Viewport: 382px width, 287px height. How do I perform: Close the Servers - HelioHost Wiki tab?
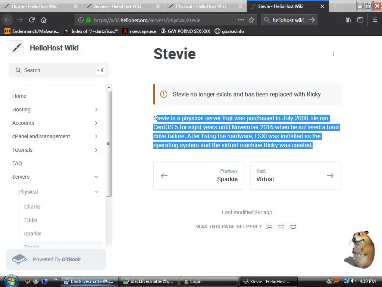158,6
